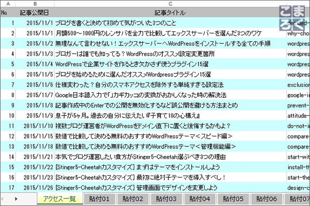Screen dimensions: 310x206
Task: Open the アクセス一覧 sheet tab
Action: 60,198
